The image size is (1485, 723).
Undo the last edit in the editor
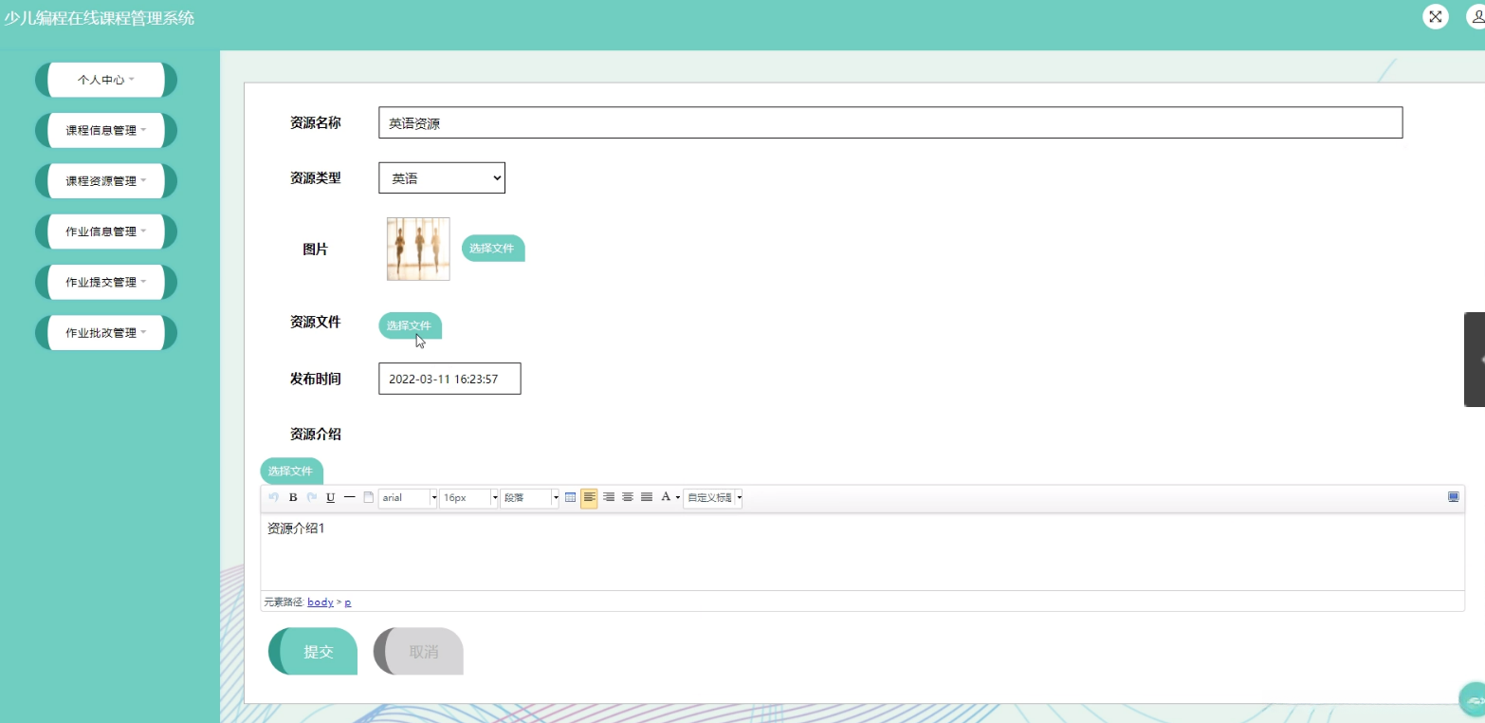(x=274, y=497)
